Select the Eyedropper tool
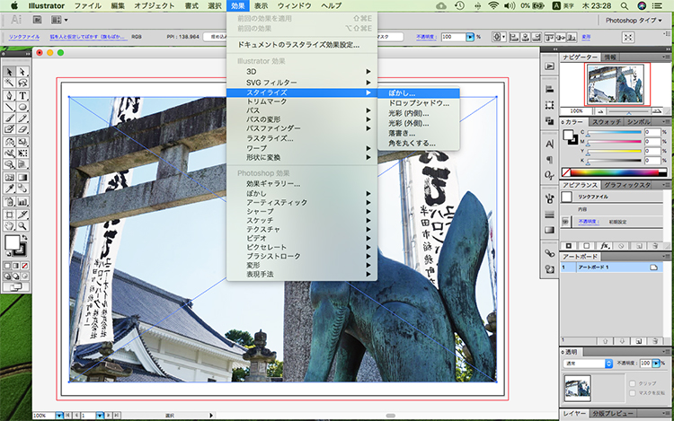This screenshot has width=674, height=421. (9, 189)
